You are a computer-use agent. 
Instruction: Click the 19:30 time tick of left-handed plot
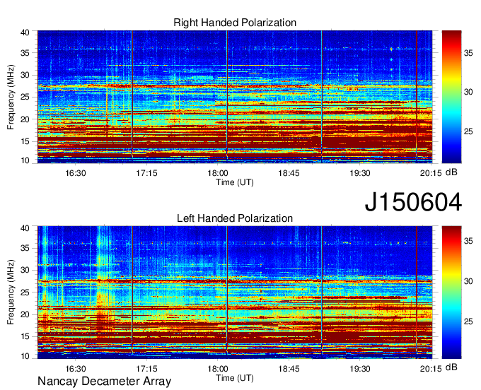(360, 369)
